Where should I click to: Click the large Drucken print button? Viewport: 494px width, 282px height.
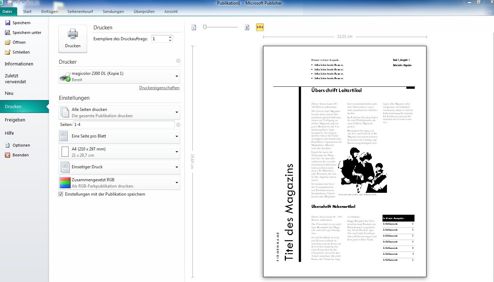pyautogui.click(x=73, y=39)
